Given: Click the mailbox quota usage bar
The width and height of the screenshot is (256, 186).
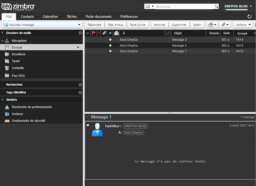Looking at the screenshot, I should pyautogui.click(x=236, y=10).
